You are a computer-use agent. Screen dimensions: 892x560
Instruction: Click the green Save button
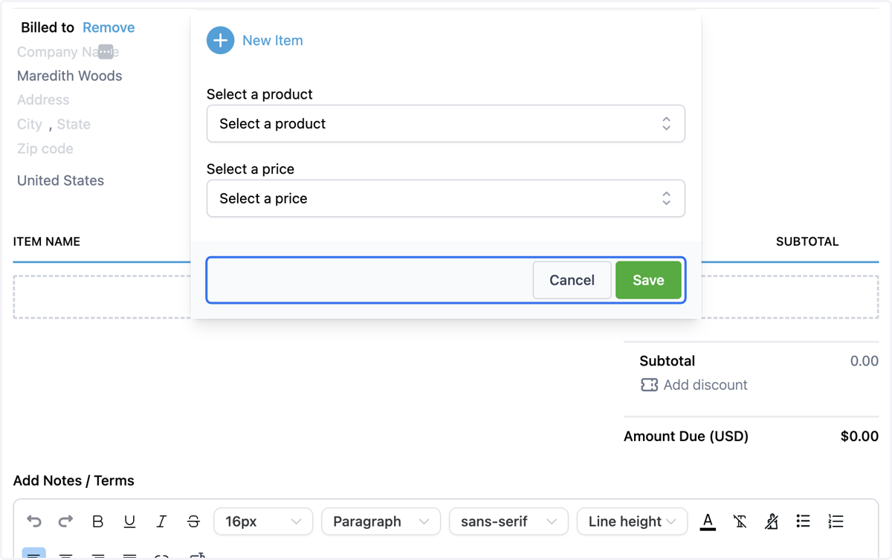[x=648, y=280]
